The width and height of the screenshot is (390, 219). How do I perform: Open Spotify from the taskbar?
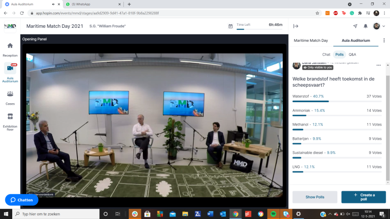pyautogui.click(x=273, y=214)
